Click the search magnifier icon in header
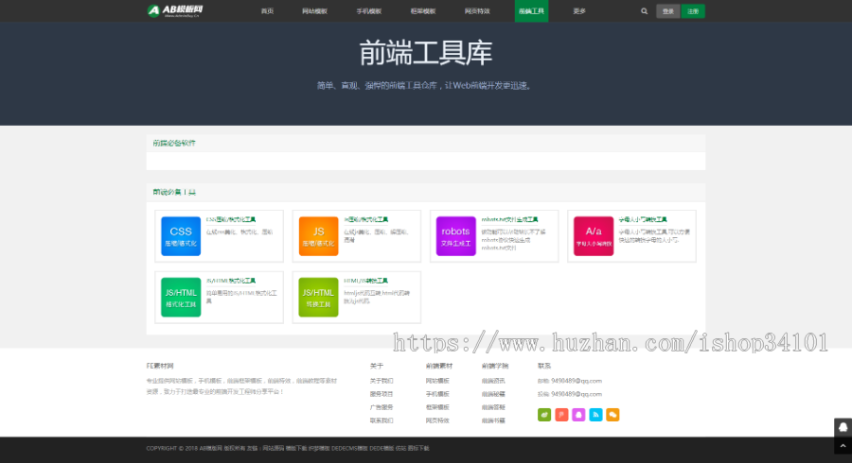The height and width of the screenshot is (463, 852). [645, 11]
